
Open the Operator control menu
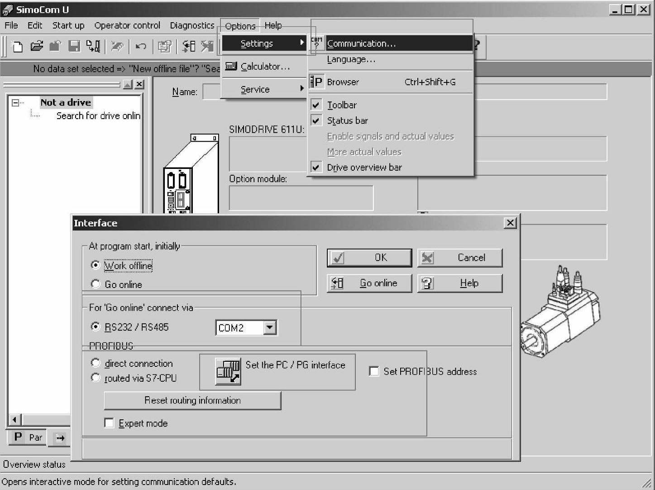tap(127, 25)
